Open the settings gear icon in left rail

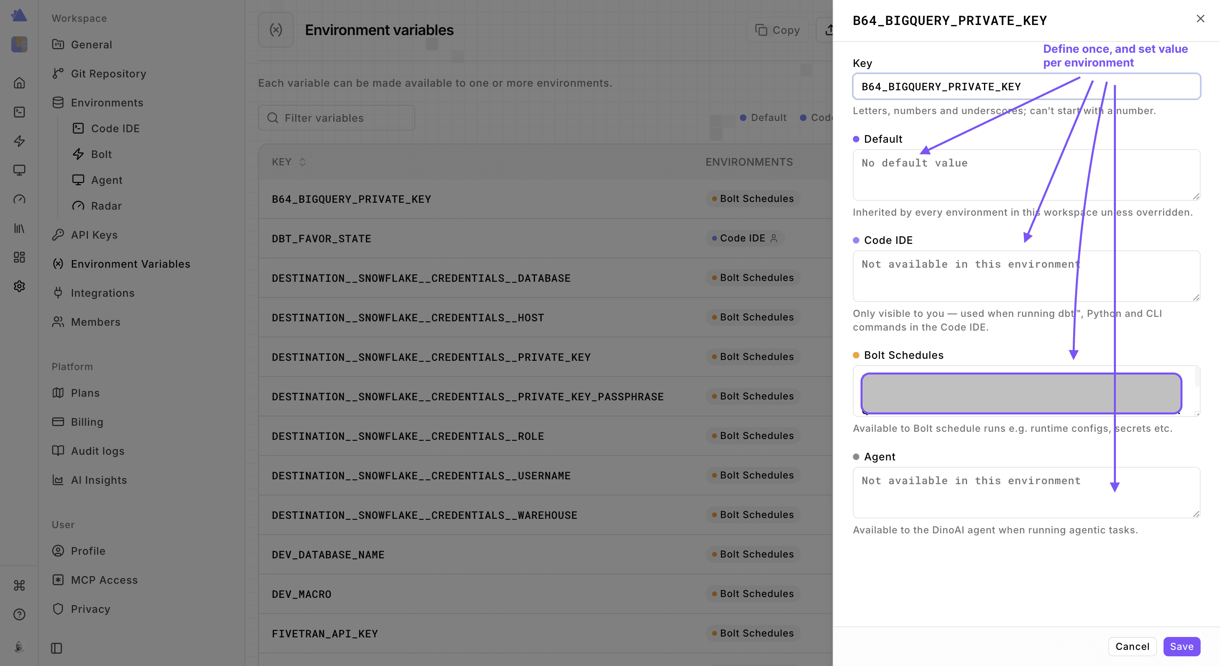[19, 286]
